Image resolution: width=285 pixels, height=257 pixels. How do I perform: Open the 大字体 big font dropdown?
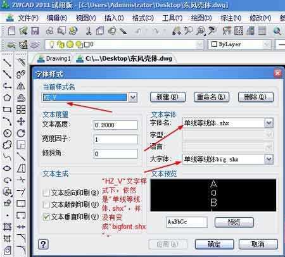(269, 159)
